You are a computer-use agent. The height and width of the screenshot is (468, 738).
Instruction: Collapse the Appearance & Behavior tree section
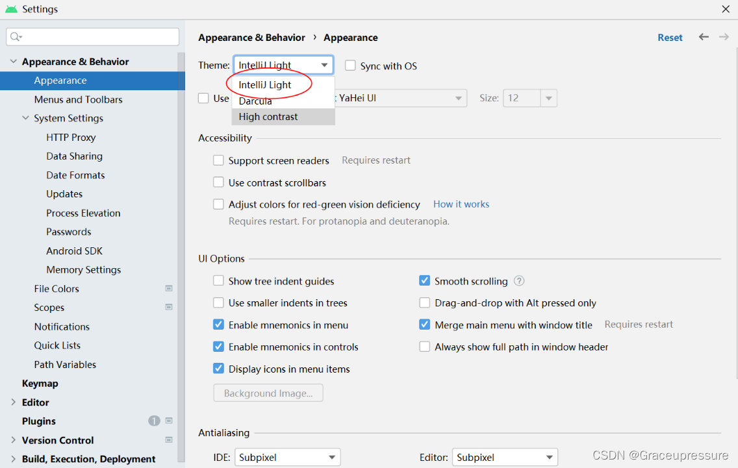(x=13, y=62)
